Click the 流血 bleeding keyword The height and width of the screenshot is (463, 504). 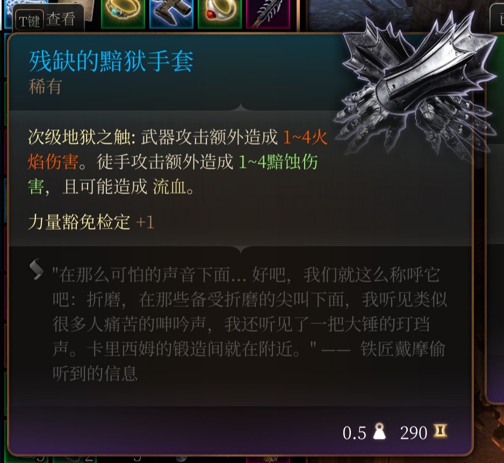169,187
